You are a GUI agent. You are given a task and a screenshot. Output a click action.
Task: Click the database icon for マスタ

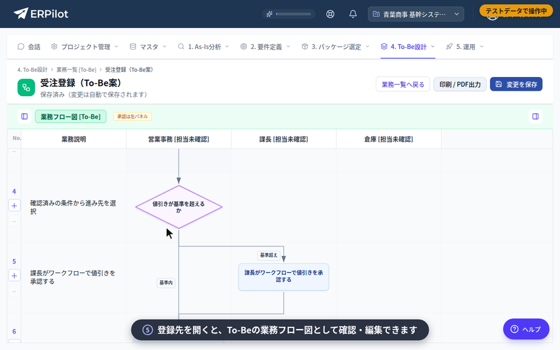click(133, 47)
